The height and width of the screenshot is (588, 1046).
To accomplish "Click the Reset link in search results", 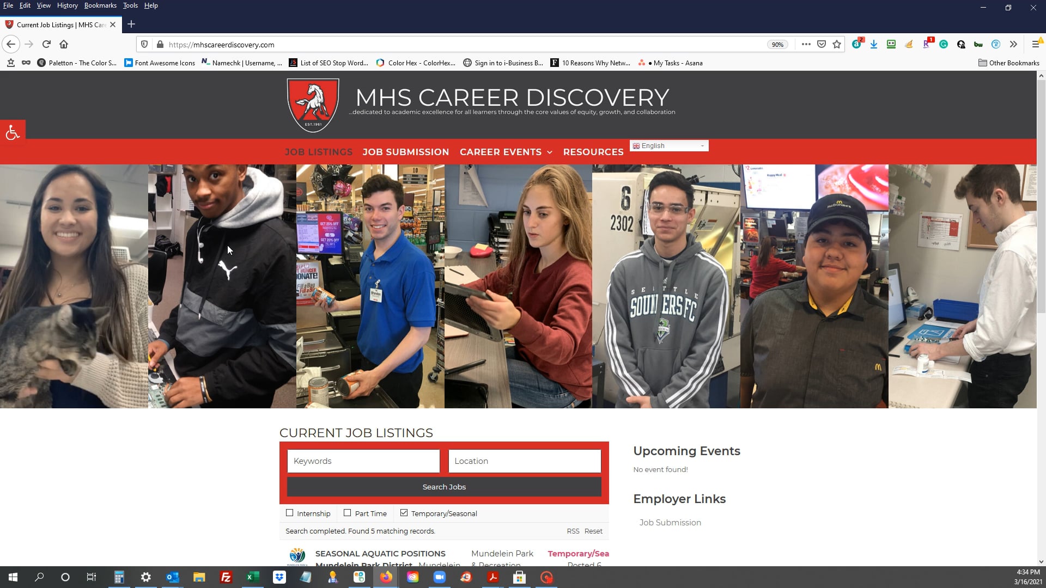I will click(x=593, y=531).
